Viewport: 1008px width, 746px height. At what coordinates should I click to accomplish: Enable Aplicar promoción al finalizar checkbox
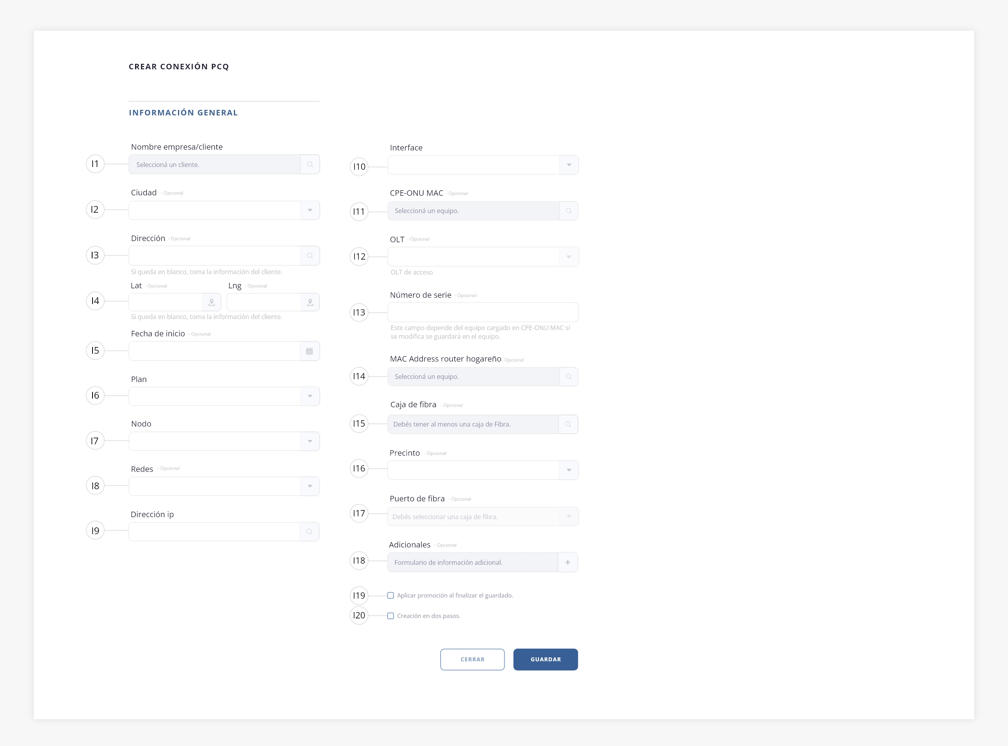[391, 596]
